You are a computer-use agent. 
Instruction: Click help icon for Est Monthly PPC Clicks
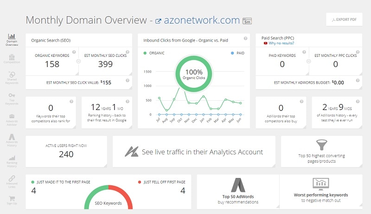pyautogui.click(x=358, y=52)
